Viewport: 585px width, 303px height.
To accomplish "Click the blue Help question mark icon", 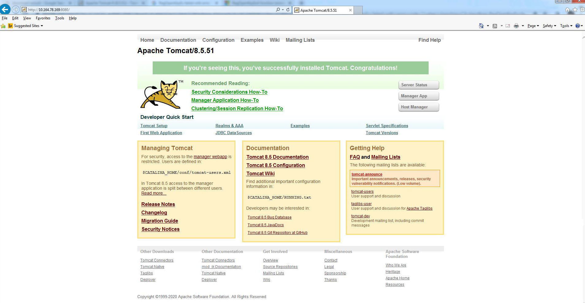I will [x=577, y=26].
